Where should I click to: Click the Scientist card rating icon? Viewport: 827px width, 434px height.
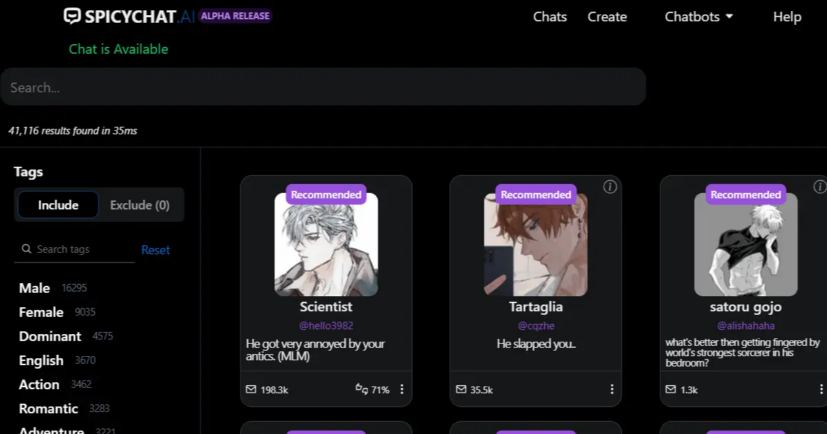pos(362,389)
